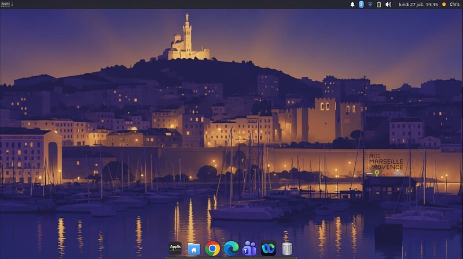Open the calendar from lundi 27 juil. 19:35

418,5
